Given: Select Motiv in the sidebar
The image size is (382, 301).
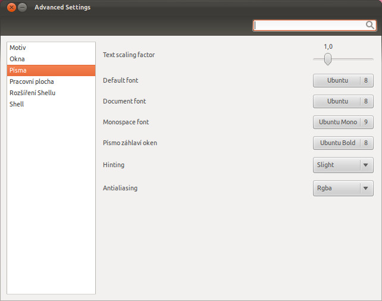Looking at the screenshot, I should [x=18, y=48].
